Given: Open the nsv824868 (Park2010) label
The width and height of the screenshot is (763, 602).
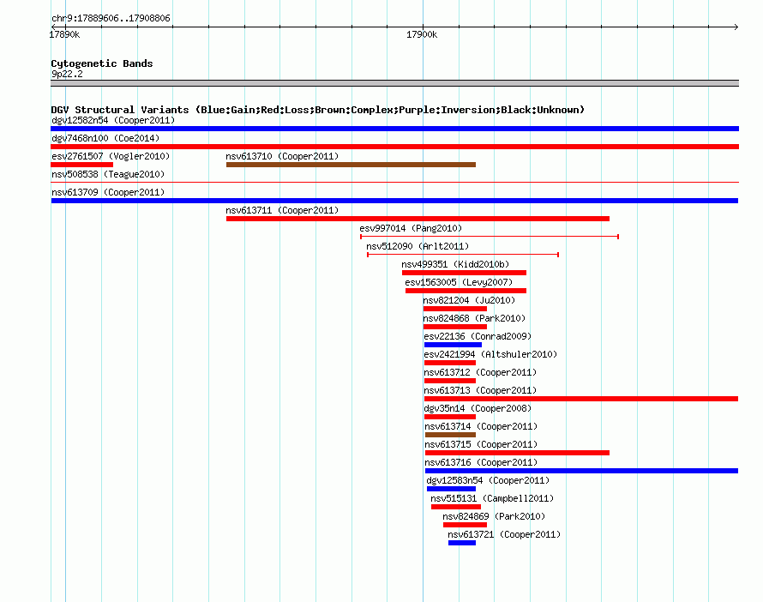Looking at the screenshot, I should (474, 318).
